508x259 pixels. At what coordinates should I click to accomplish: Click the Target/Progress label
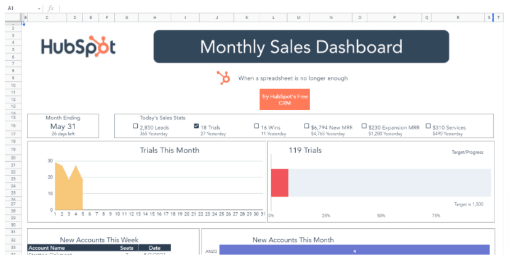[467, 152]
